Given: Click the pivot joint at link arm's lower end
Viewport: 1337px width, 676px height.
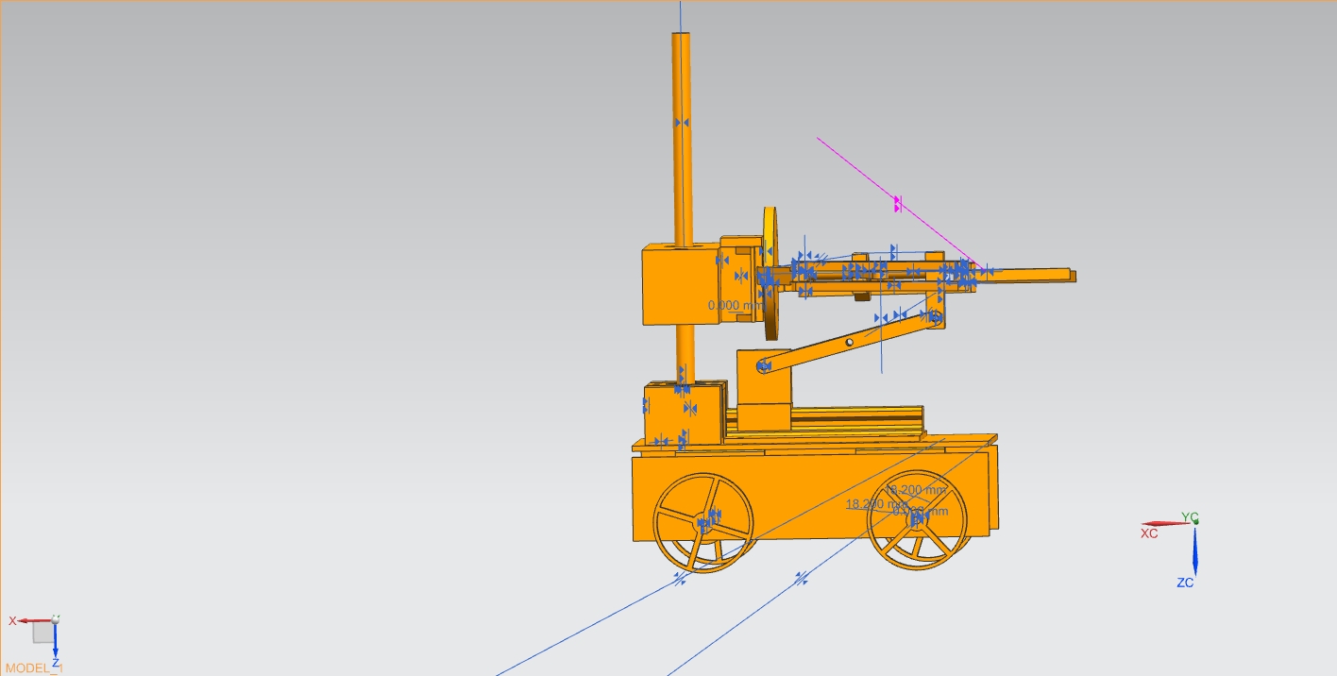Looking at the screenshot, I should [x=763, y=364].
